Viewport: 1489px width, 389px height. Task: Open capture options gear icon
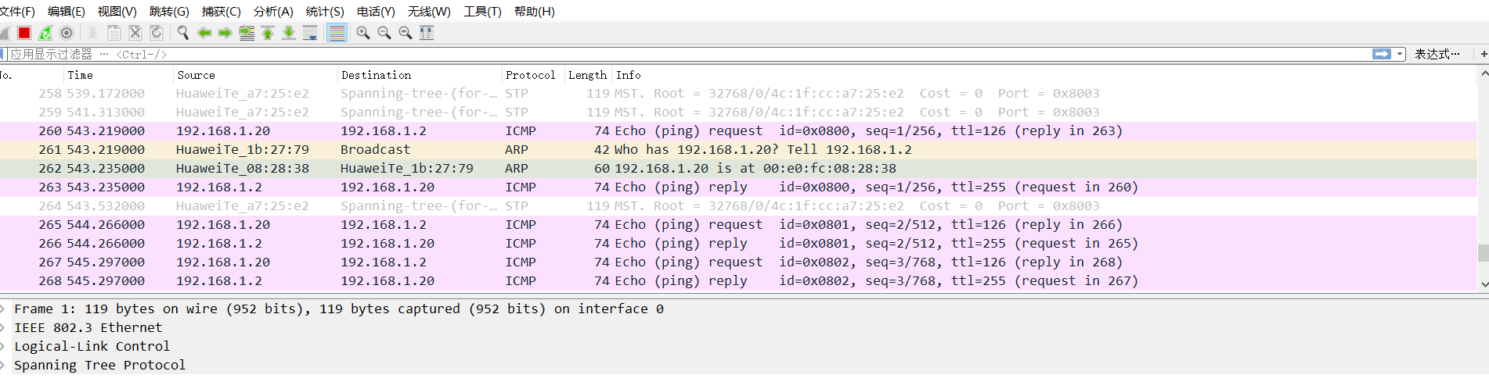[67, 33]
